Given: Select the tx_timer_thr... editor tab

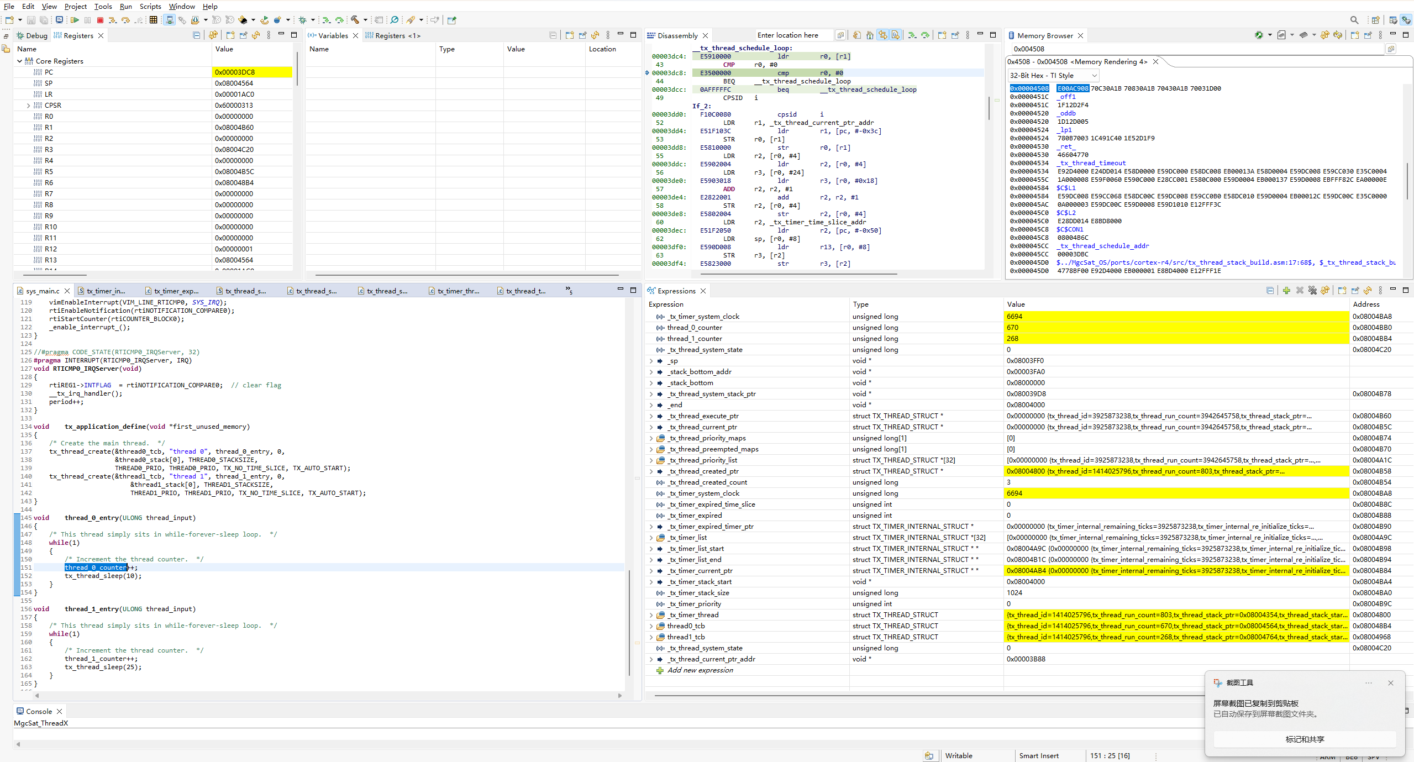Looking at the screenshot, I should point(454,291).
